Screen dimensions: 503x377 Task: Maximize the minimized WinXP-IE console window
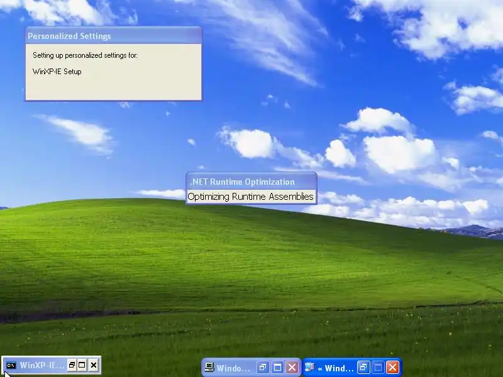[x=82, y=365]
